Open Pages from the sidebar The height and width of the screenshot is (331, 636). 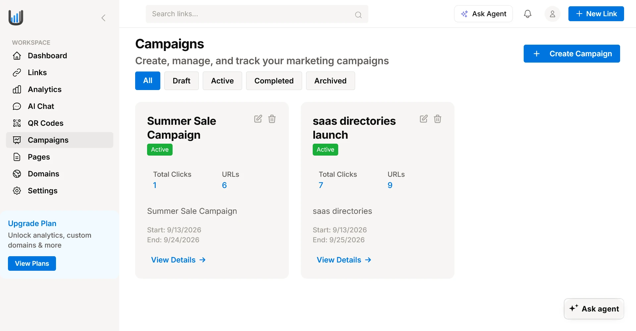click(x=60, y=157)
